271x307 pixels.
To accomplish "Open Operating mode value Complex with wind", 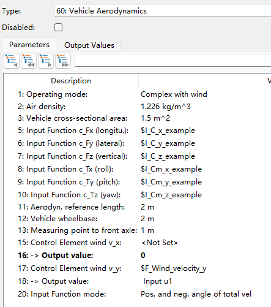I will tap(174, 94).
